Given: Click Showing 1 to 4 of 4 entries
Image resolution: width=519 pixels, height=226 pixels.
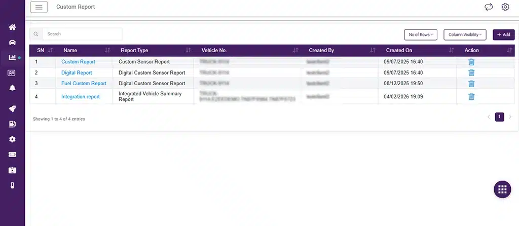Looking at the screenshot, I should [x=59, y=119].
